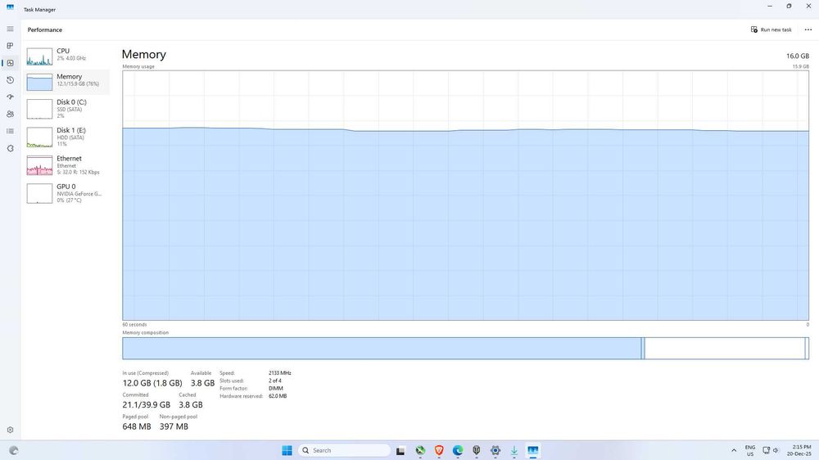
Task: Open the widgets icon at taskbar left
Action: pyautogui.click(x=14, y=450)
